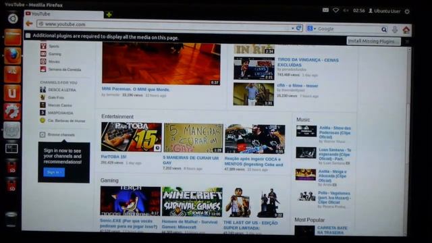Viewport: 432px width, 243px height.
Task: Open the Luan Santana music video link
Action: [335, 155]
